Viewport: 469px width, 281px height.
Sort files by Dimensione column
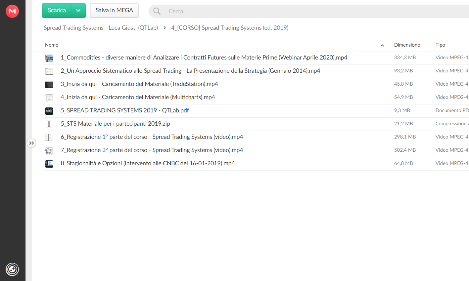[x=407, y=45]
